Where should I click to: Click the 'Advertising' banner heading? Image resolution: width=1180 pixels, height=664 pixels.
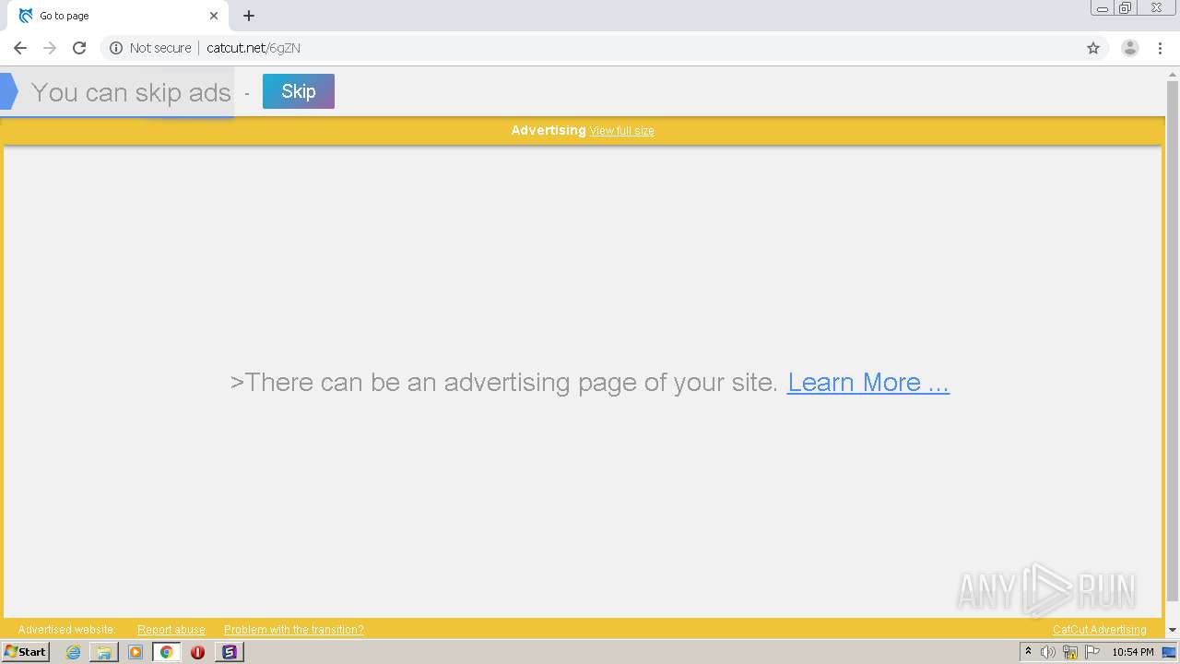point(549,130)
